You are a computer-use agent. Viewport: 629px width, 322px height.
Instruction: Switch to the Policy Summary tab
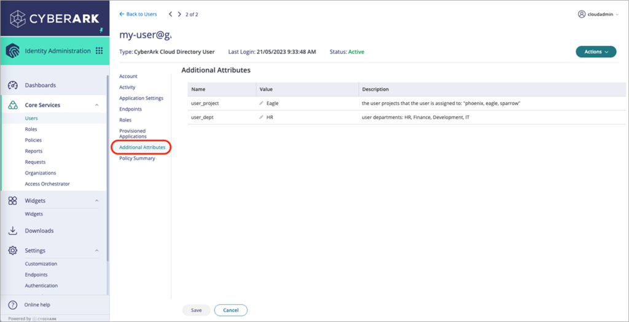point(137,158)
